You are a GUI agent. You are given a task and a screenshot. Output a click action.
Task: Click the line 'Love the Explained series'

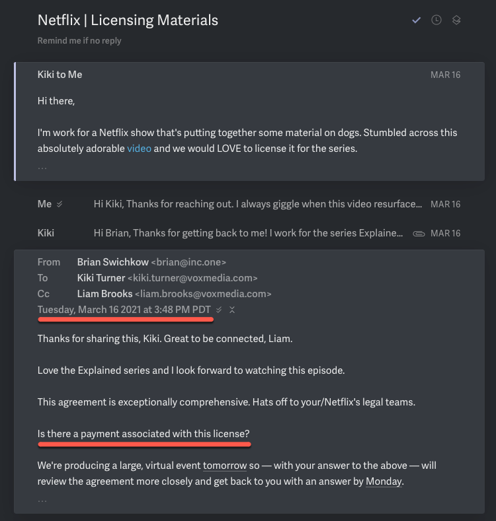click(x=191, y=370)
